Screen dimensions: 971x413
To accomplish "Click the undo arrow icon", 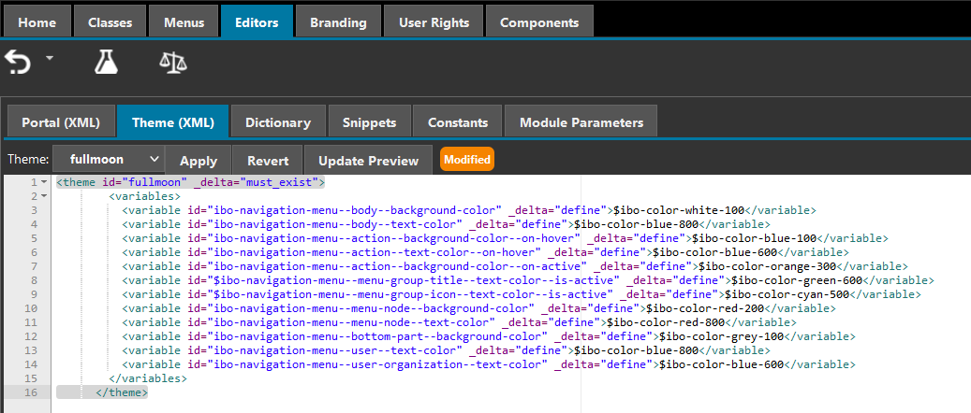I will (18, 63).
